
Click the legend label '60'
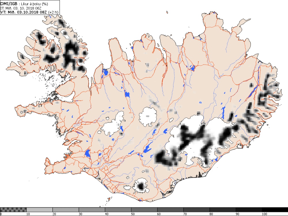[x=159, y=214]
